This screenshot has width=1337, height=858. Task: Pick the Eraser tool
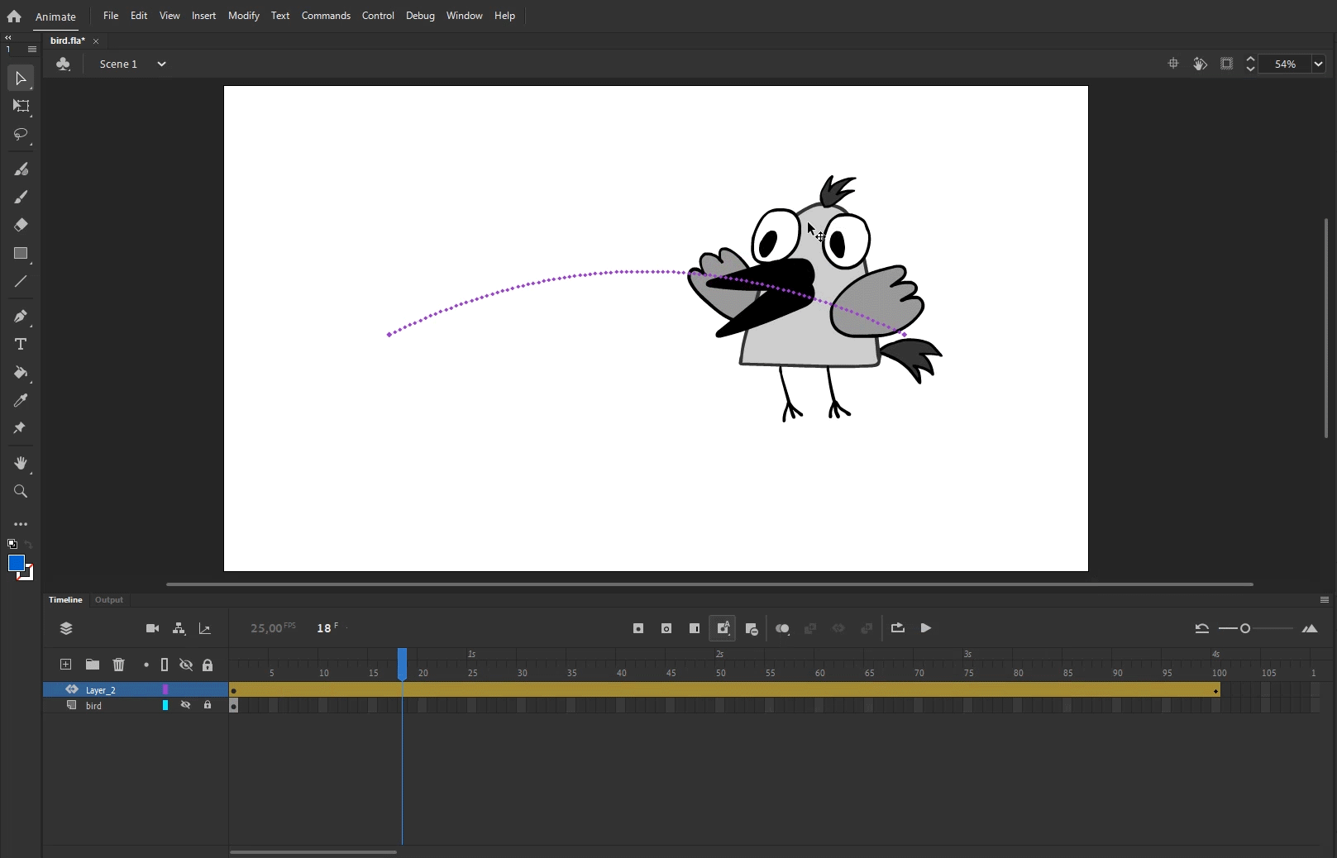(21, 225)
